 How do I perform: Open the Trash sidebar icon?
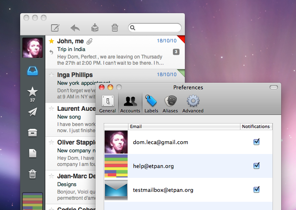tap(33, 174)
